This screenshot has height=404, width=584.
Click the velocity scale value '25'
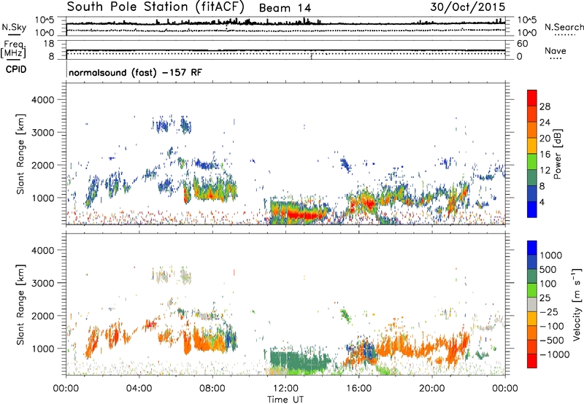click(x=545, y=298)
